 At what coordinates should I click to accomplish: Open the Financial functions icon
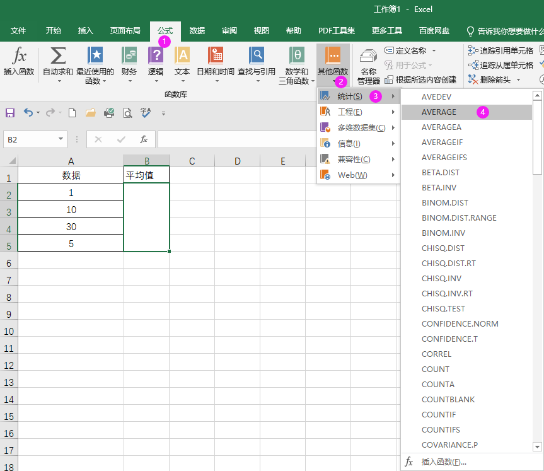[129, 55]
